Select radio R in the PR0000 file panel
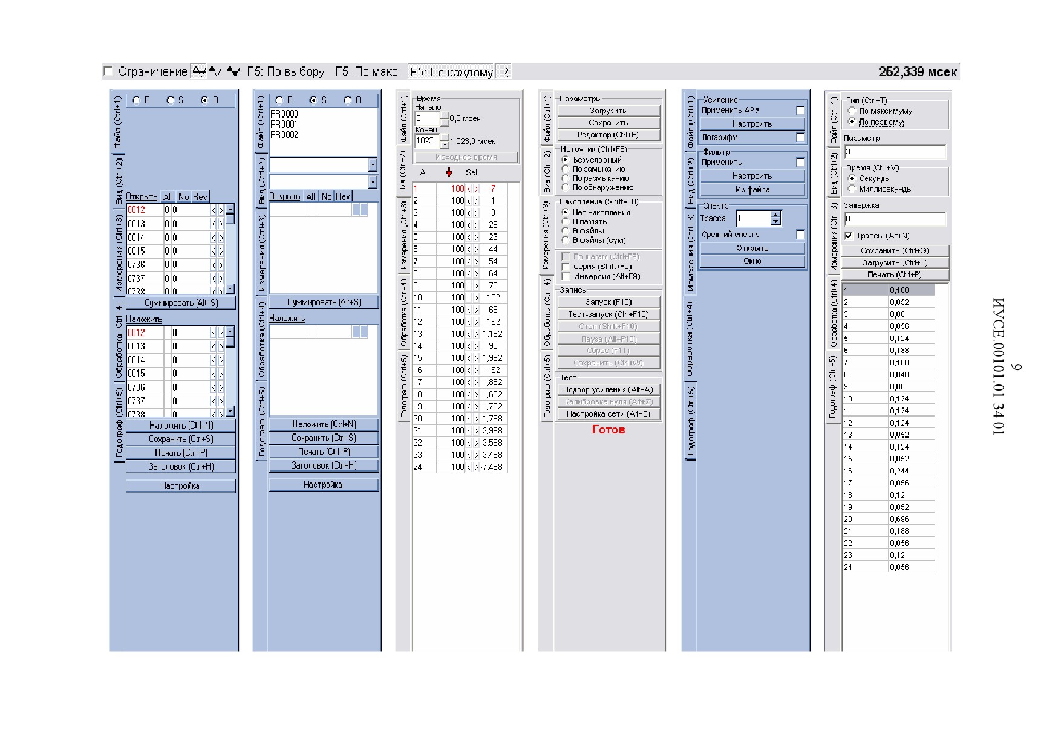 (279, 100)
